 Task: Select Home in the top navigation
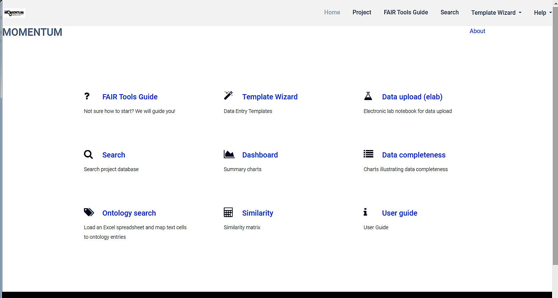point(332,13)
